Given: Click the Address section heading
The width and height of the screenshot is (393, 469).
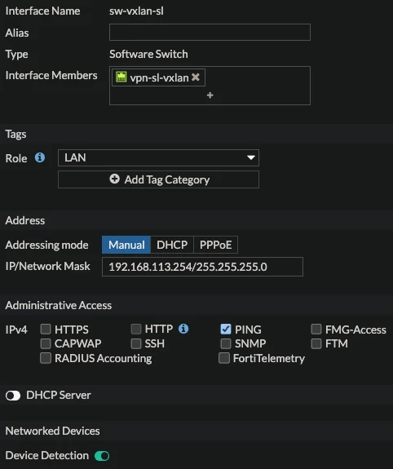Looking at the screenshot, I should (25, 220).
